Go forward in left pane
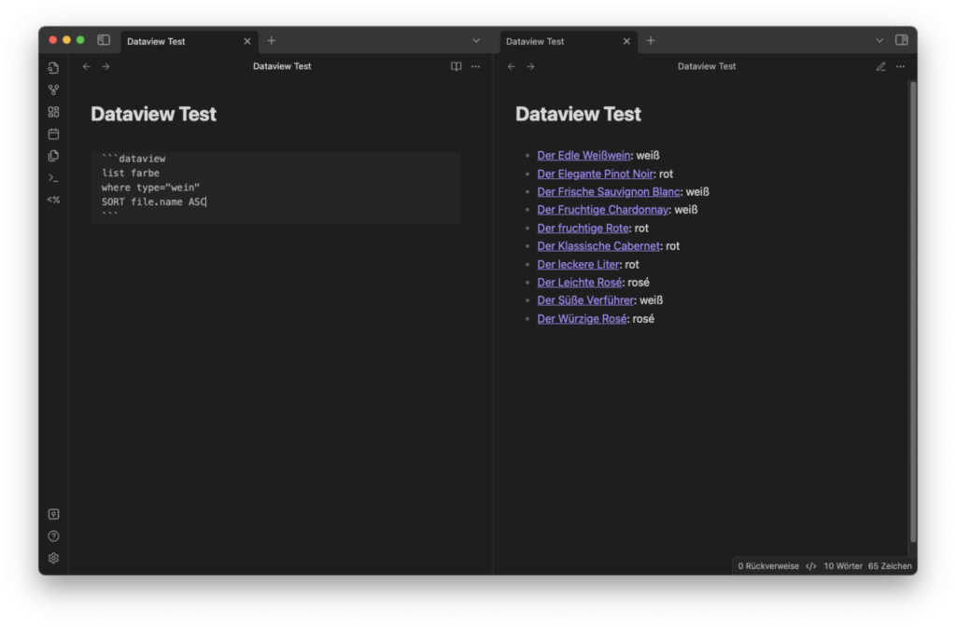Viewport: 956px width, 626px height. 106,66
